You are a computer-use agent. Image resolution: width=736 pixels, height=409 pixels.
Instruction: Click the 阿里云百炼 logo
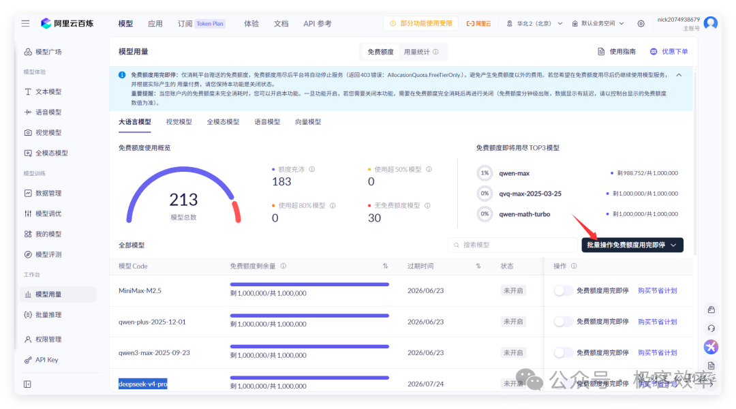click(67, 23)
